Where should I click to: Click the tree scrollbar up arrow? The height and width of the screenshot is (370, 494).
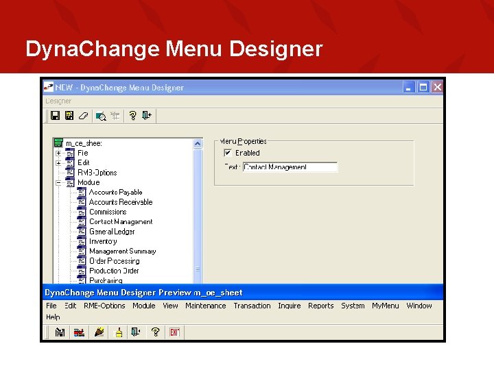pos(198,143)
